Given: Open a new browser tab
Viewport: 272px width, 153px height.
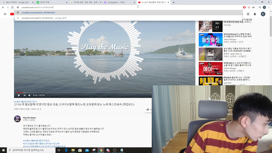Looking at the screenshot, I should point(174,3).
